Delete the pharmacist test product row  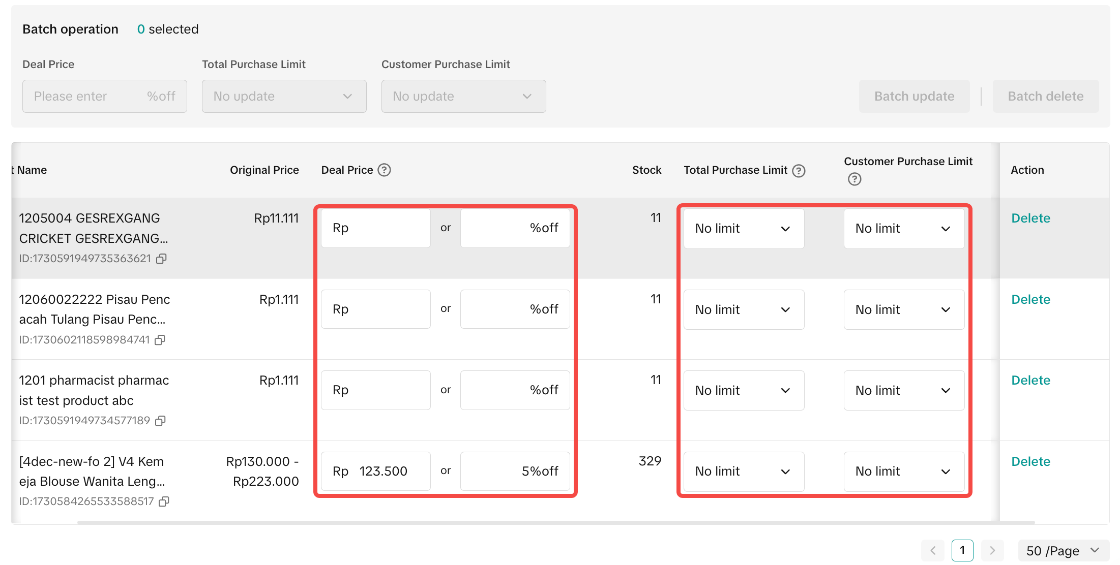pyautogui.click(x=1030, y=381)
